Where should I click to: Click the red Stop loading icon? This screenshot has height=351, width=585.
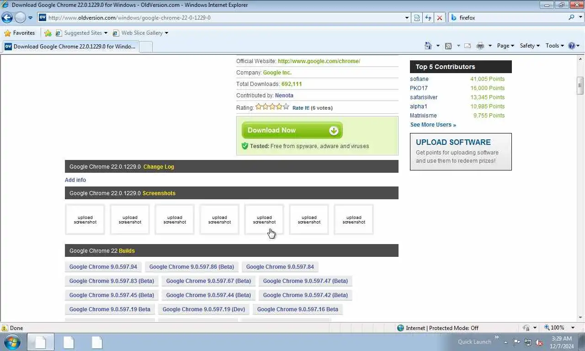click(x=440, y=18)
